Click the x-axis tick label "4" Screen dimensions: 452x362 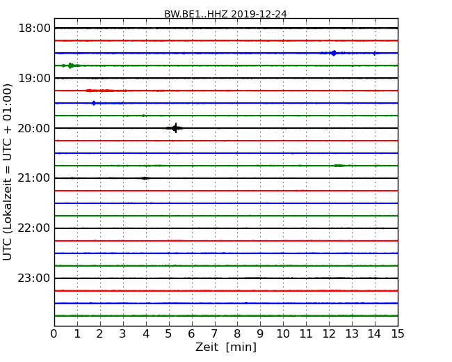tap(146, 333)
